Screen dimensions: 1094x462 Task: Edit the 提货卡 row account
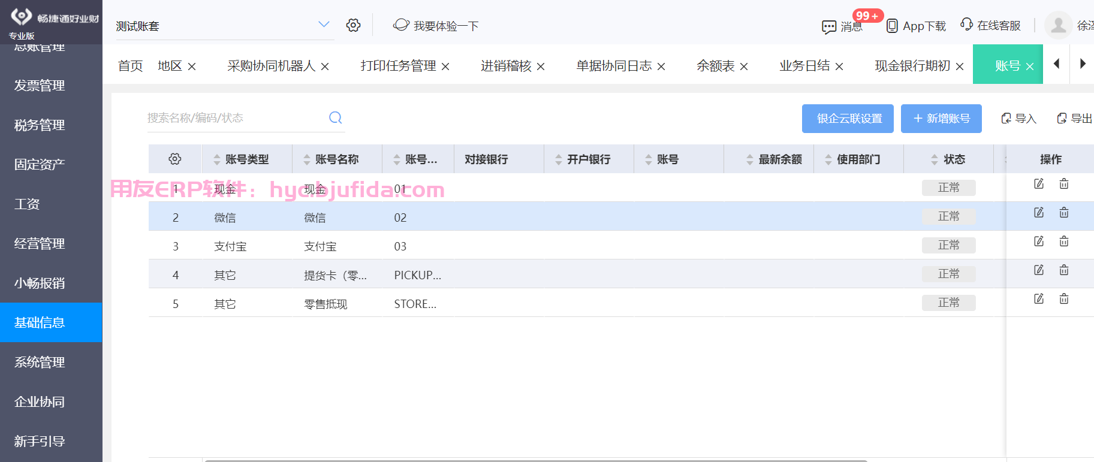[1039, 270]
